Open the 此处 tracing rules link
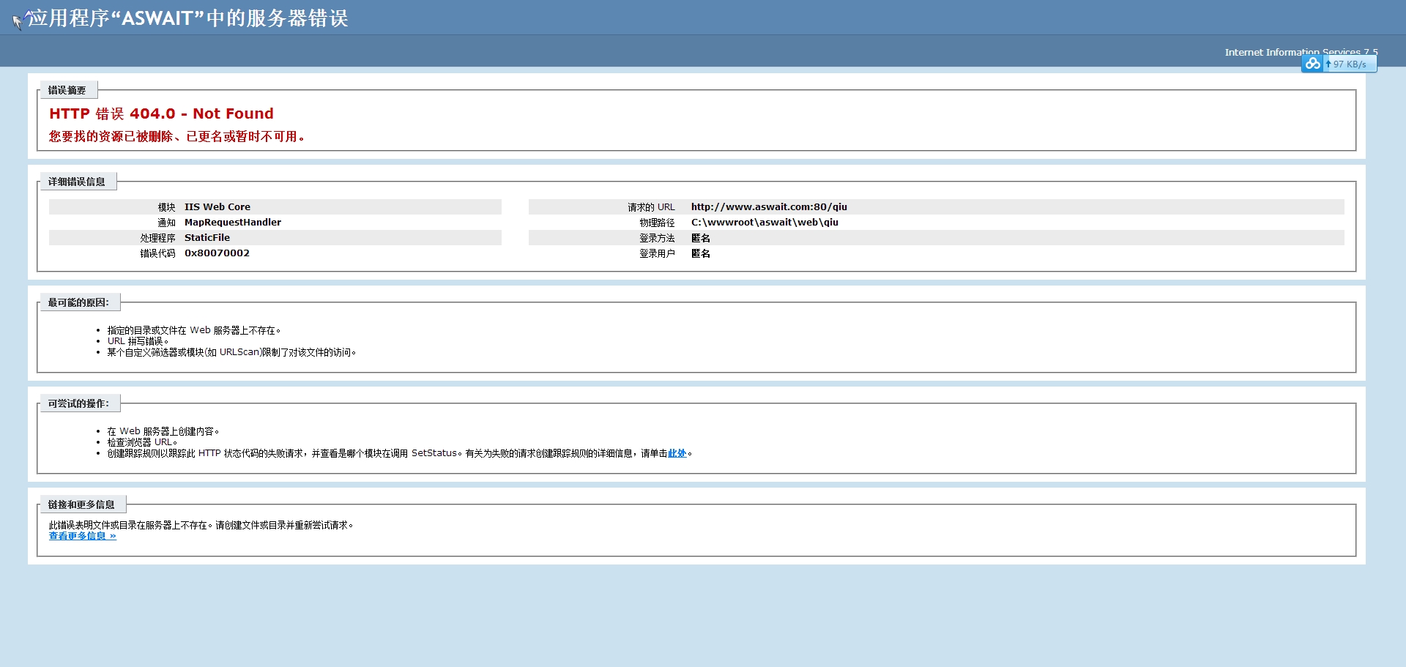Image resolution: width=1406 pixels, height=667 pixels. pyautogui.click(x=677, y=454)
